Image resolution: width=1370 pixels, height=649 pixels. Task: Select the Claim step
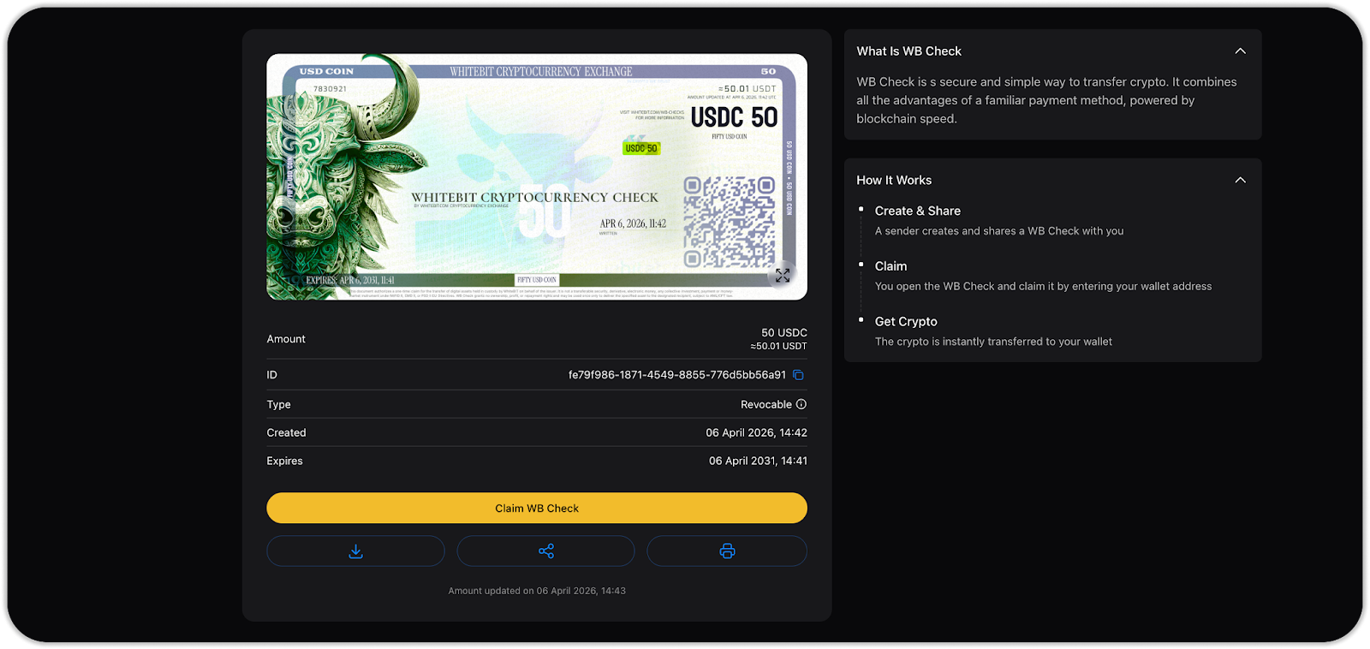pos(890,266)
